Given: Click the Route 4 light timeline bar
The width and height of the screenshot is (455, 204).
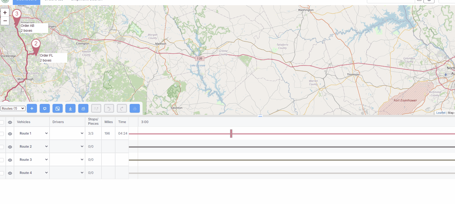Looking at the screenshot, I should pyautogui.click(x=292, y=173).
